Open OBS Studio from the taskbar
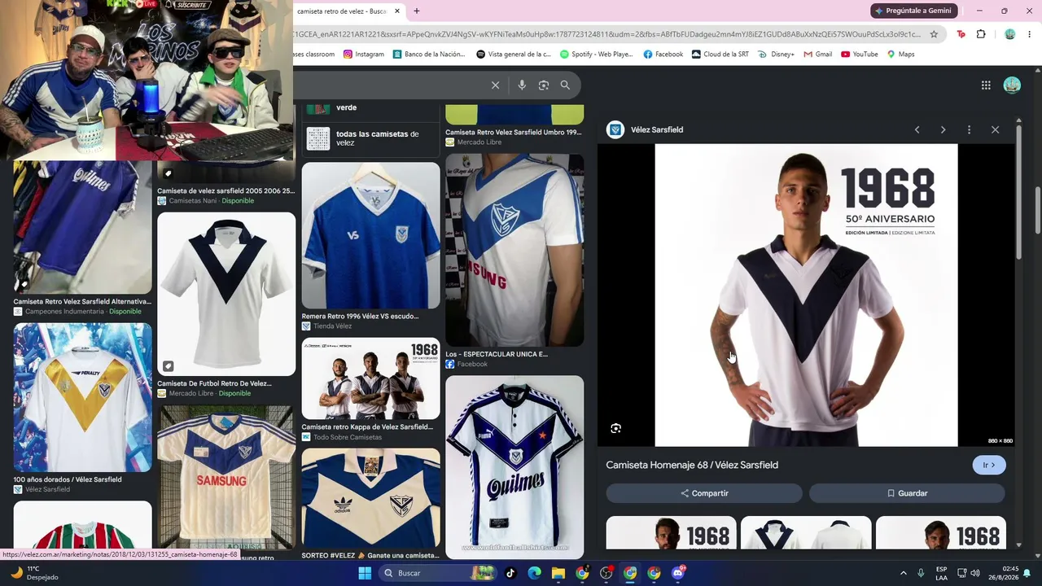Image resolution: width=1042 pixels, height=586 pixels. [x=606, y=573]
